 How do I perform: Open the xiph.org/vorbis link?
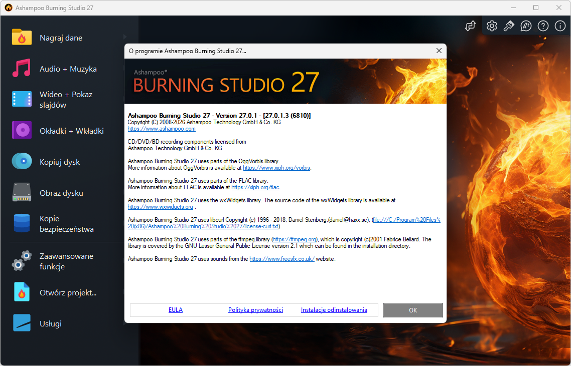(x=276, y=168)
